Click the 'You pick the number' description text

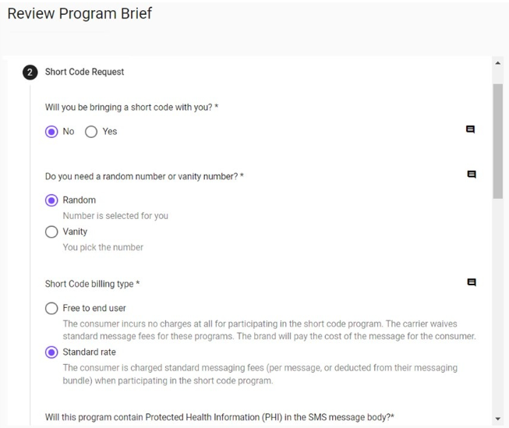pos(103,247)
